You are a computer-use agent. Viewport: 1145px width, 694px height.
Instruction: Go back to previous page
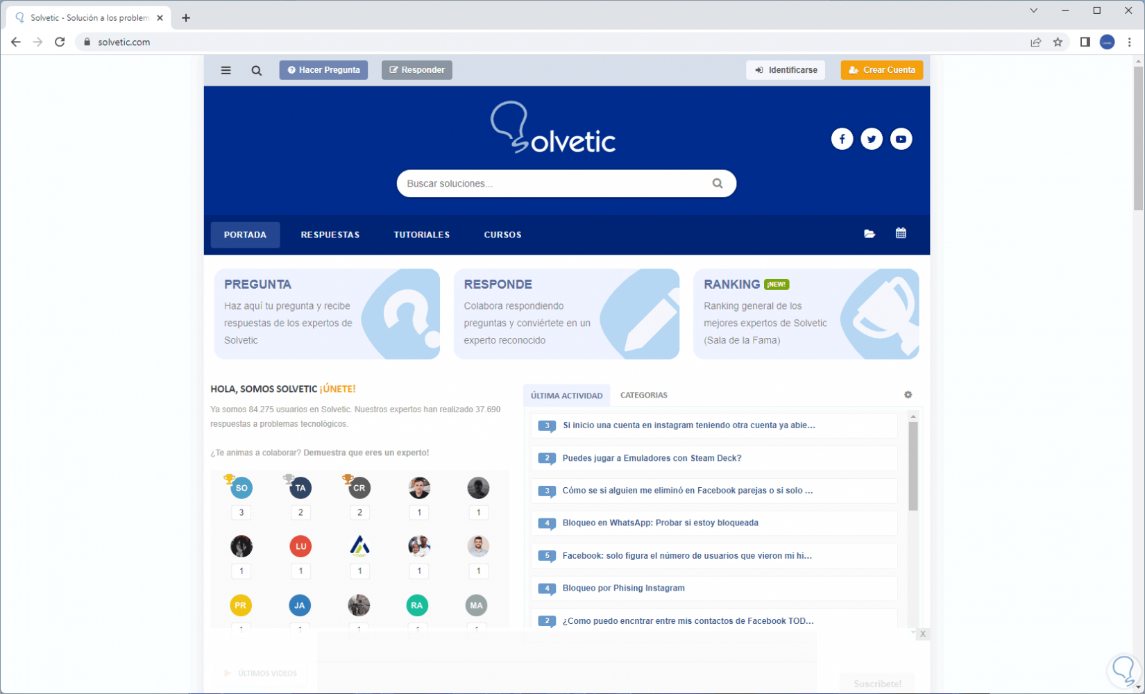[16, 42]
